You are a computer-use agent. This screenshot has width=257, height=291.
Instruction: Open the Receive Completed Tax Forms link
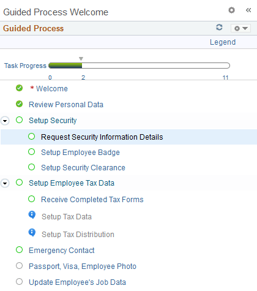tap(92, 200)
